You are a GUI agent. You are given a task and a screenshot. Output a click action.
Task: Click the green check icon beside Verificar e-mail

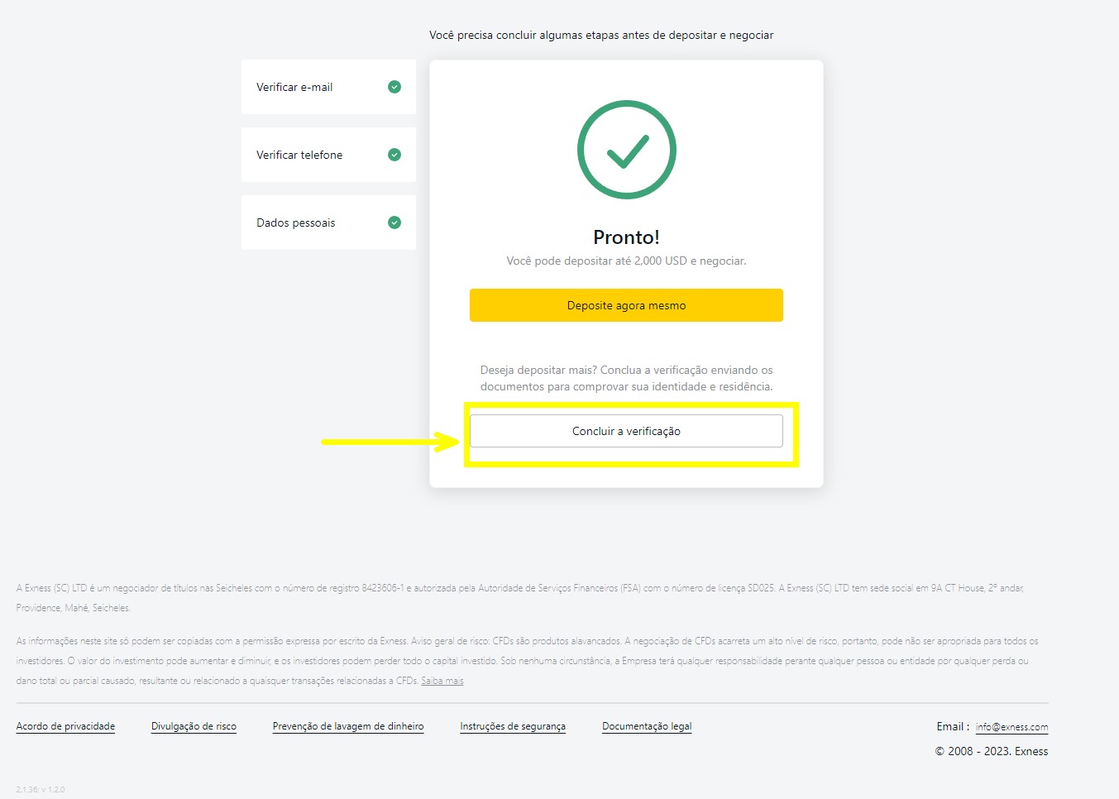pos(395,87)
